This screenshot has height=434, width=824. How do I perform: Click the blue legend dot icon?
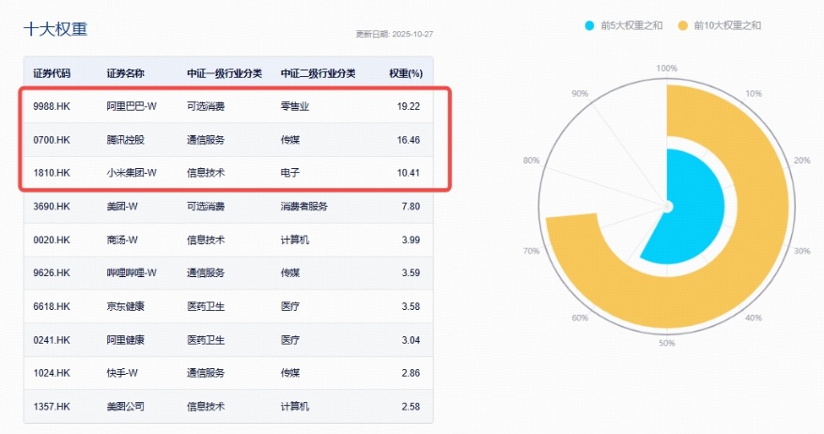coord(589,25)
